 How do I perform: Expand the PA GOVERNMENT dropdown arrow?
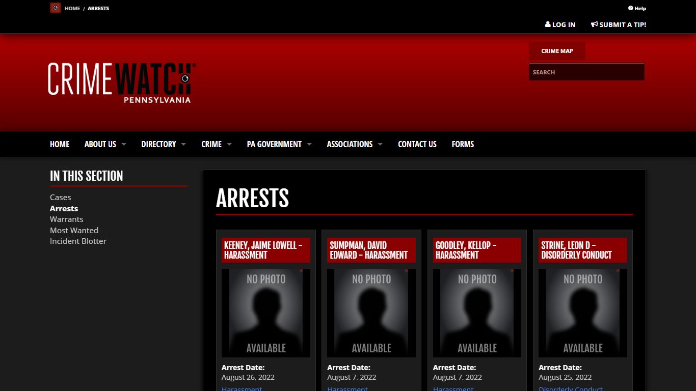pos(309,145)
